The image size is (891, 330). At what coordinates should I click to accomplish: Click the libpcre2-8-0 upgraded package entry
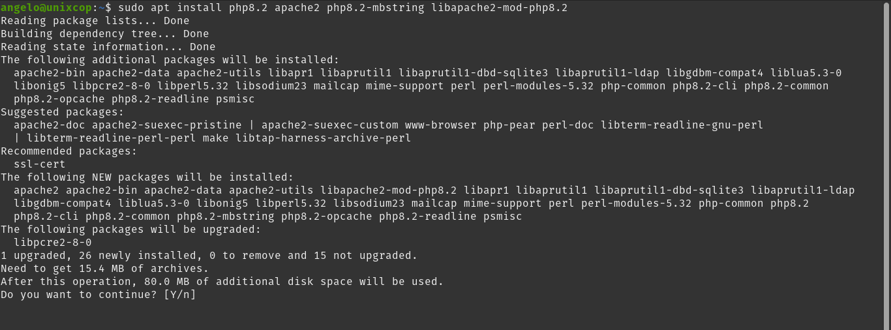click(53, 243)
